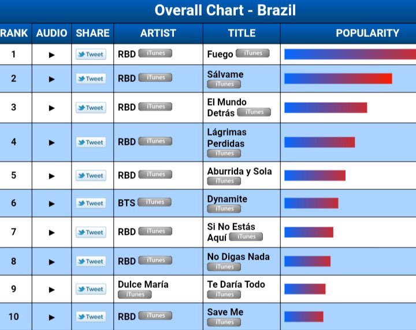
Task: Tweet the rank 10 song Save Me
Action: click(x=91, y=317)
